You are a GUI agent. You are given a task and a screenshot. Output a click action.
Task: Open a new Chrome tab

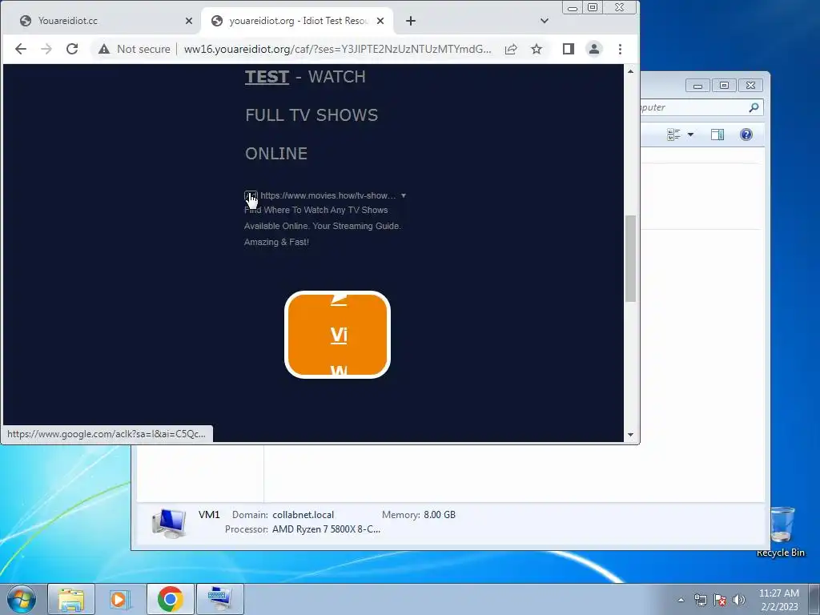[x=411, y=21]
